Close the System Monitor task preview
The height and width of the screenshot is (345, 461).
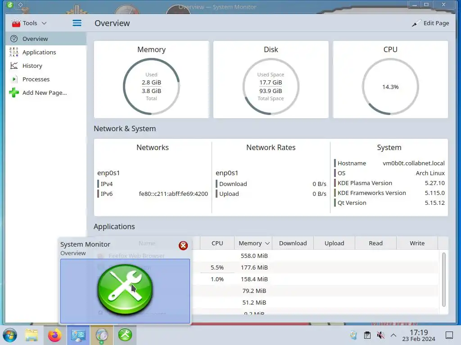[x=183, y=246]
